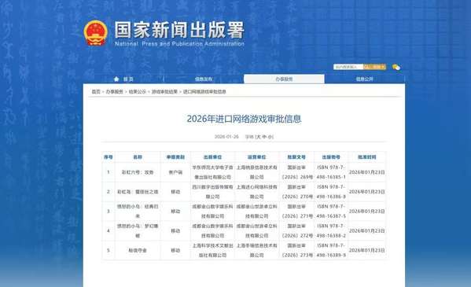Screen dimensions: 471x287
Task: Click the approval number [2026] 272号
Action: (296, 231)
